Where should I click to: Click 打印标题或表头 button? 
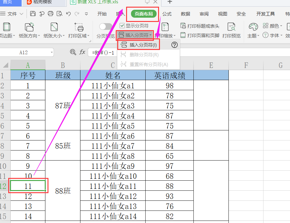[x=200, y=26]
